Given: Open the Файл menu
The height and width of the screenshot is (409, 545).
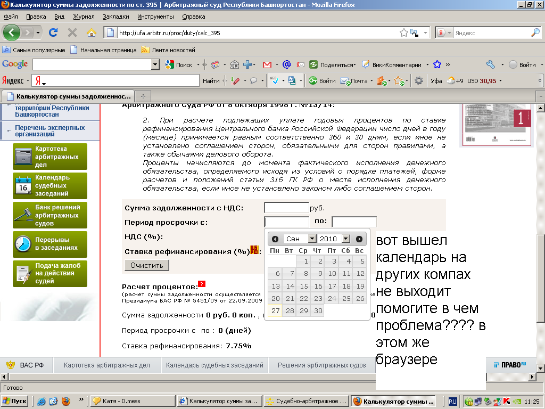Looking at the screenshot, I should pyautogui.click(x=11, y=17).
